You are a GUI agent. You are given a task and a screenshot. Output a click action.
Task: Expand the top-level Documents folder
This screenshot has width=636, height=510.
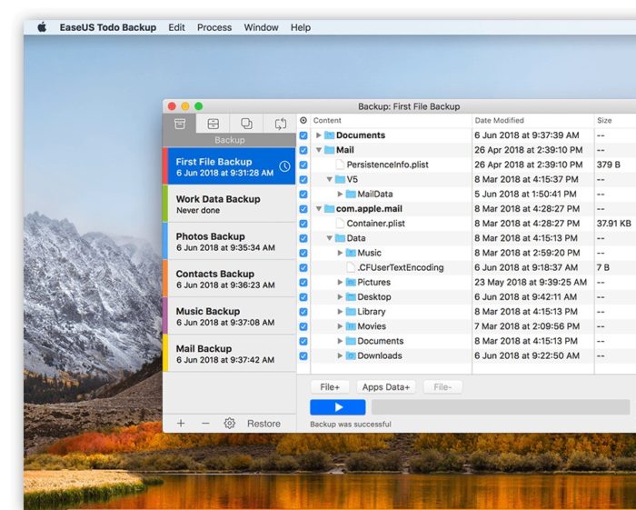319,135
